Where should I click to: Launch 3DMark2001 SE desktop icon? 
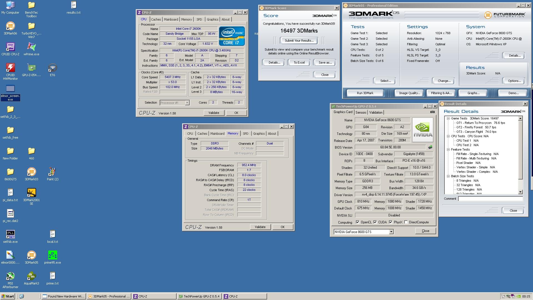pos(31,197)
